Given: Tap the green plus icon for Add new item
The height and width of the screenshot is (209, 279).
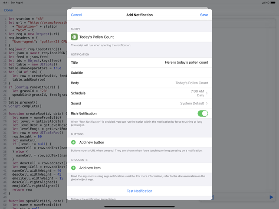Looking at the screenshot, I should tap(73, 168).
